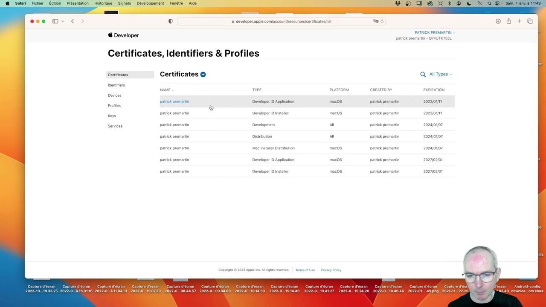
Task: Open the Share button in Safari
Action: click(508, 21)
